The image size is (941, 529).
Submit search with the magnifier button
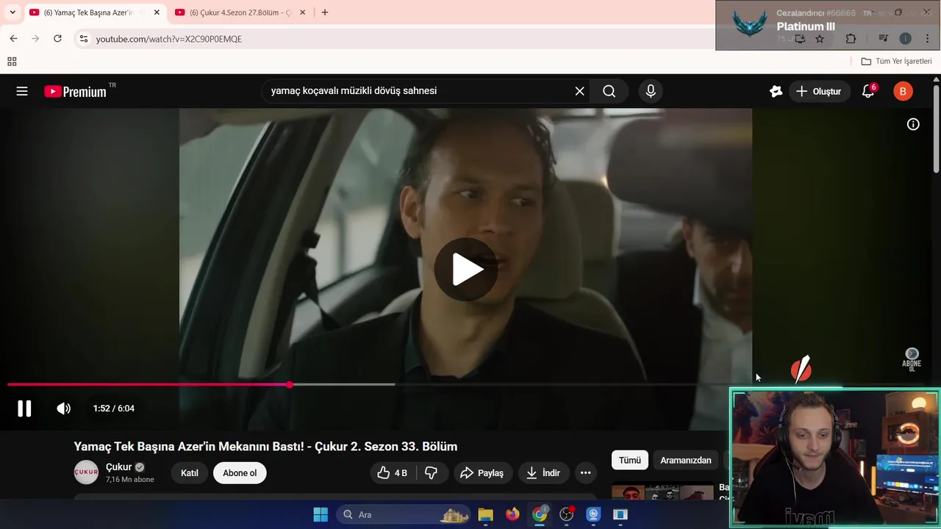(x=609, y=91)
